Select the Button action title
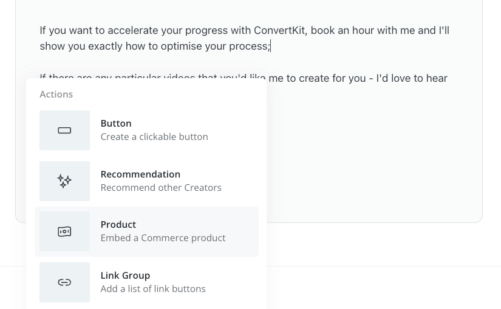The image size is (501, 309). (x=116, y=124)
